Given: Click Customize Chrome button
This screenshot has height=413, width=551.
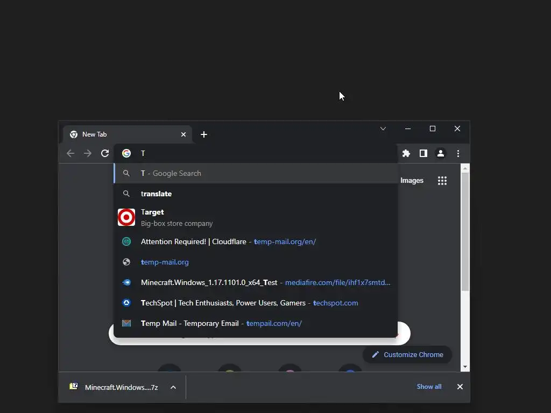Looking at the screenshot, I should [x=407, y=355].
